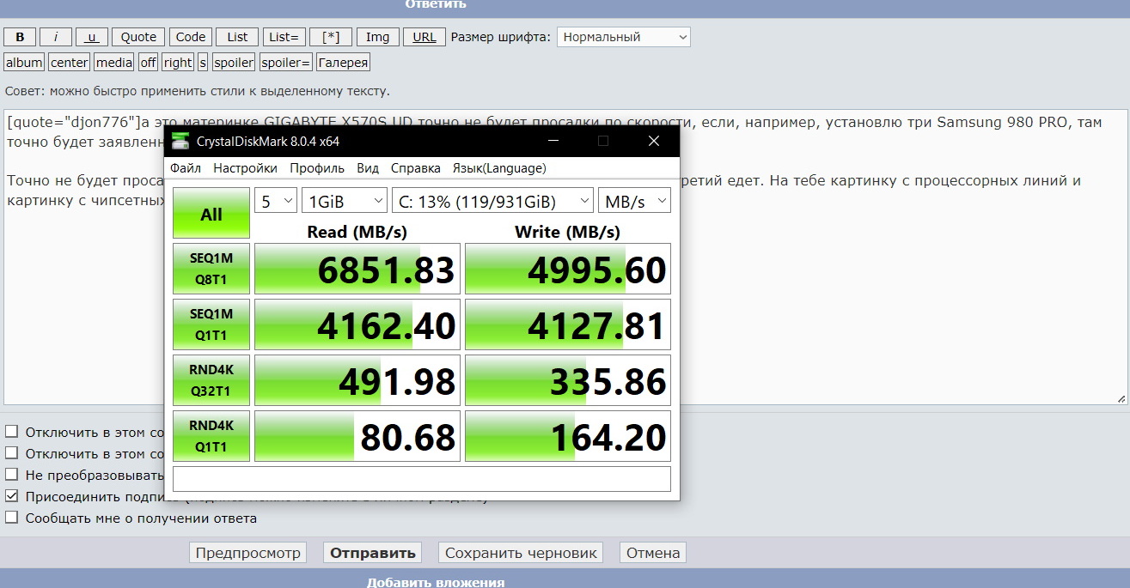Insert the right alignment tag
Viewport: 1130px width, 588px height.
pos(178,63)
